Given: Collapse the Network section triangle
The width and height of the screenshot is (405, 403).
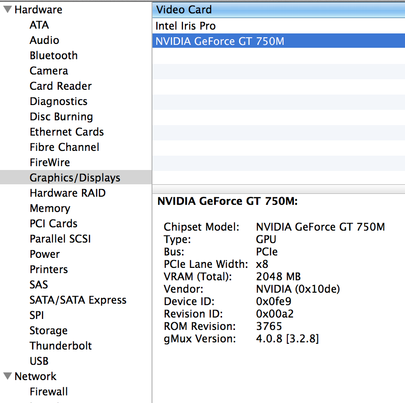Looking at the screenshot, I should click(x=8, y=376).
